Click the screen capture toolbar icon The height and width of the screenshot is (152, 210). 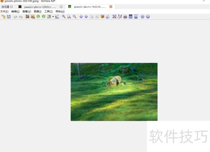pos(136,16)
